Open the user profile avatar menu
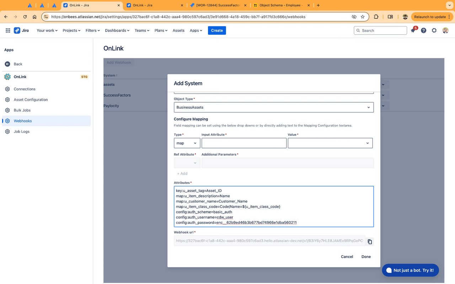This screenshot has height=284, width=455. [x=445, y=31]
